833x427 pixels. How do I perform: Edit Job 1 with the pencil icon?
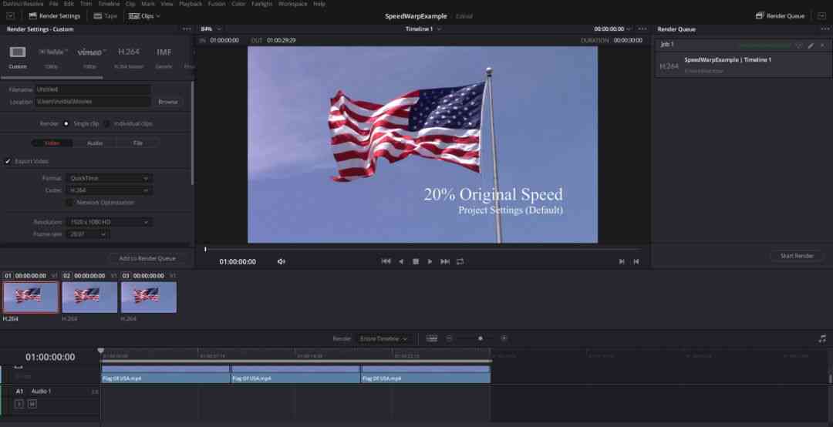[811, 45]
